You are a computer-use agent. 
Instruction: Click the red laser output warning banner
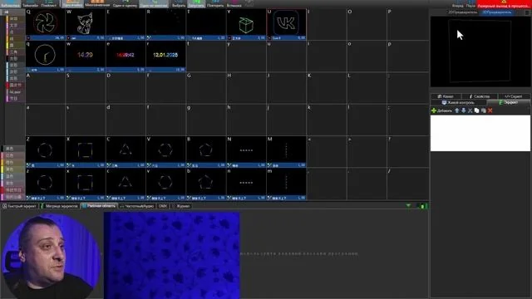504,4
